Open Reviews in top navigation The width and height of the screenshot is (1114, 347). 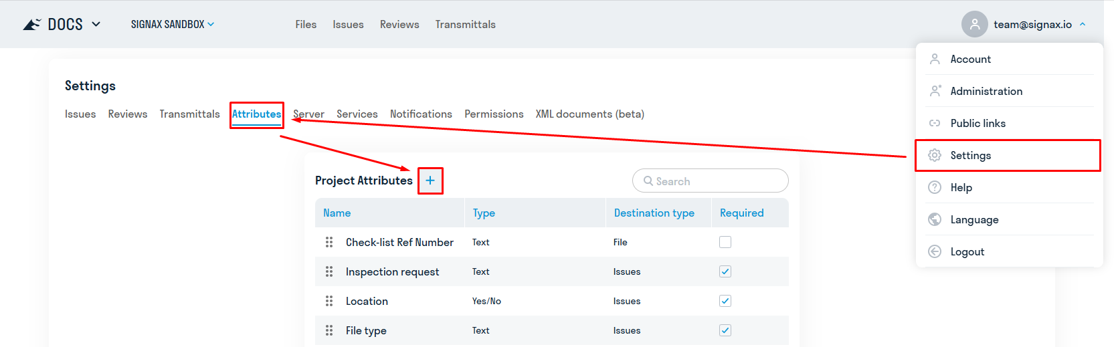coord(399,24)
